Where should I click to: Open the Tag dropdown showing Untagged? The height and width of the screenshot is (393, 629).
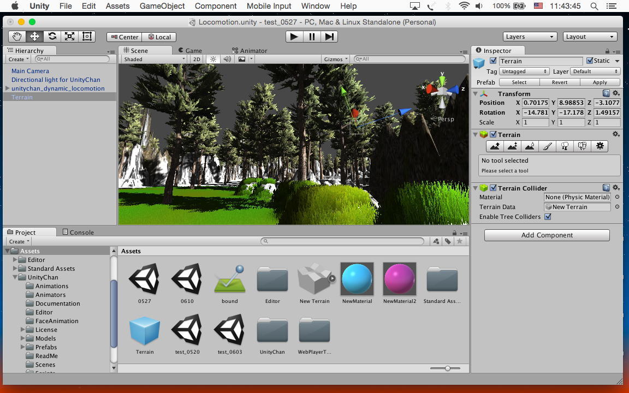click(x=524, y=72)
